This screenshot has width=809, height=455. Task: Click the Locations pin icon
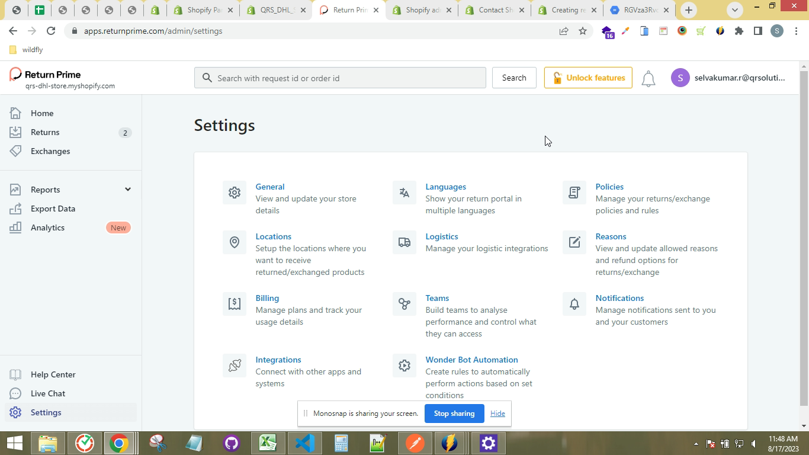click(x=235, y=242)
